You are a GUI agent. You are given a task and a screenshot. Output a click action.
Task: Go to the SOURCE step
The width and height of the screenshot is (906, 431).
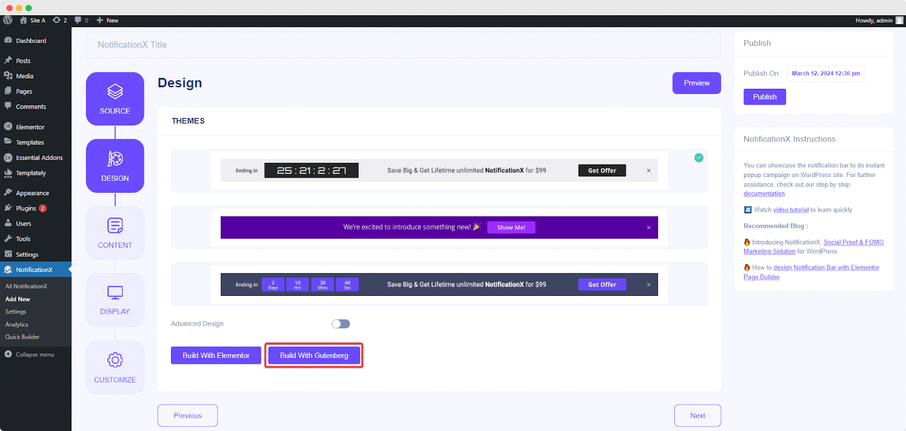[x=115, y=99]
